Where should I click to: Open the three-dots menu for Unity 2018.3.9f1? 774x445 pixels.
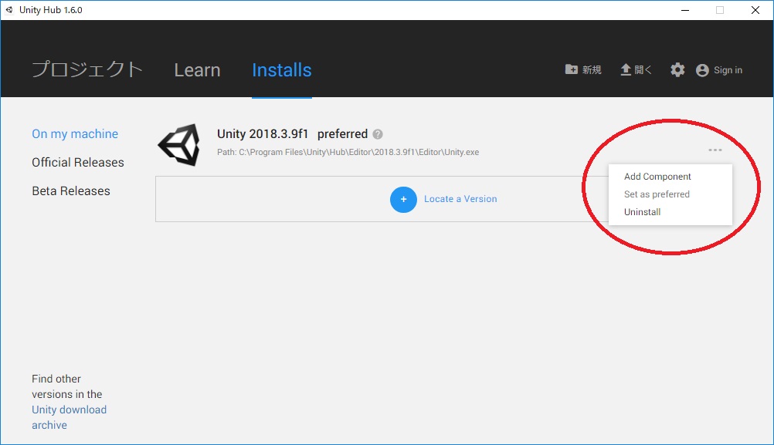(715, 150)
